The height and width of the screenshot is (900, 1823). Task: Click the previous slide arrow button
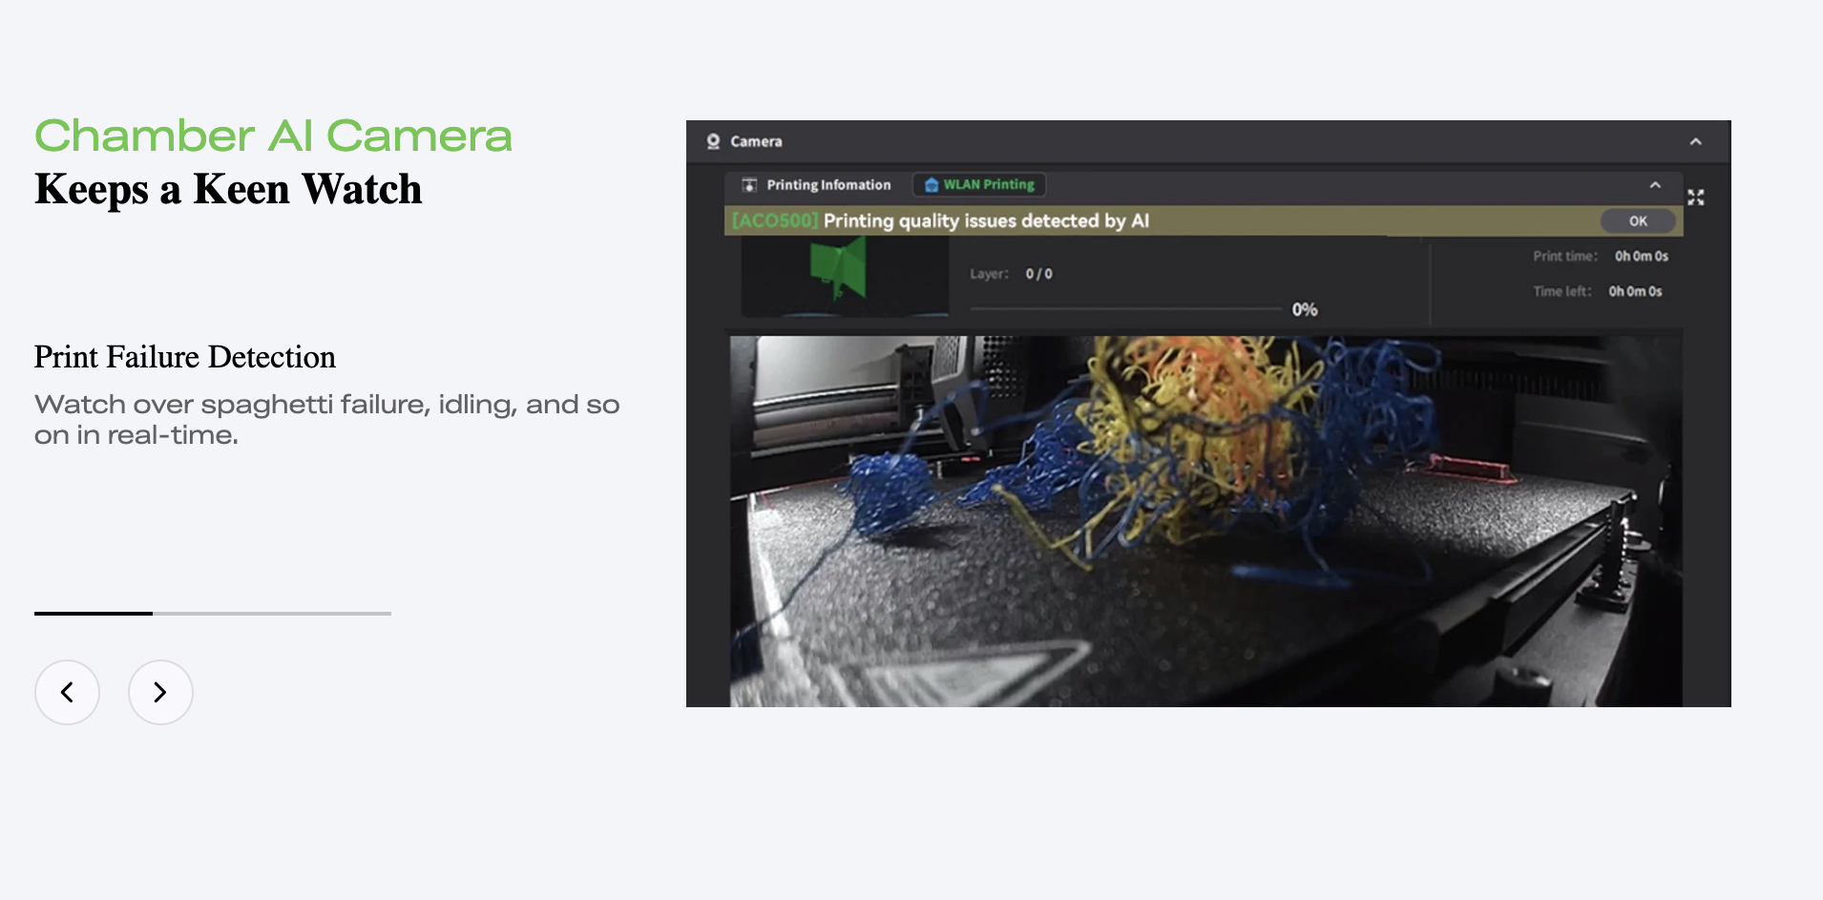pyautogui.click(x=67, y=692)
